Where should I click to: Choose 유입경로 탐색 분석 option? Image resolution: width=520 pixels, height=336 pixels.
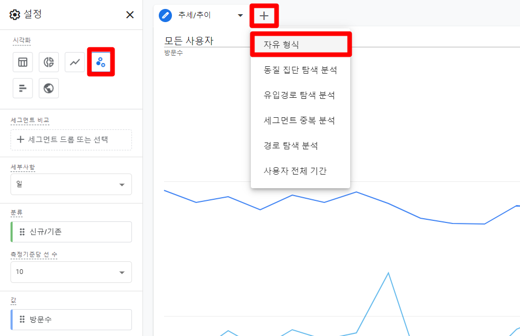(300, 95)
